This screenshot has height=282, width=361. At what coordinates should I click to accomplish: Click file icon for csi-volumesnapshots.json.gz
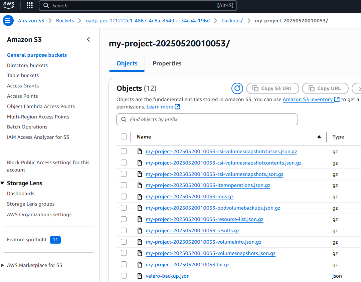pyautogui.click(x=140, y=174)
